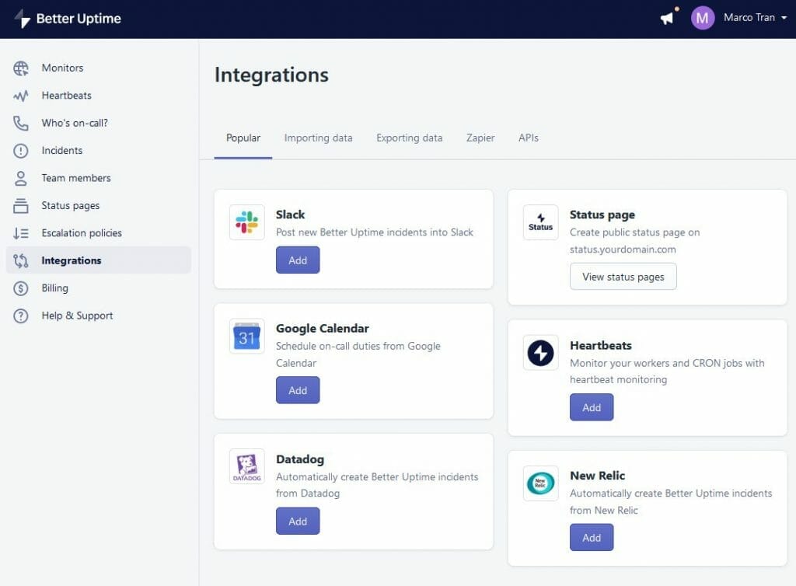796x586 pixels.
Task: Click the Billing dollar icon
Action: coord(19,288)
